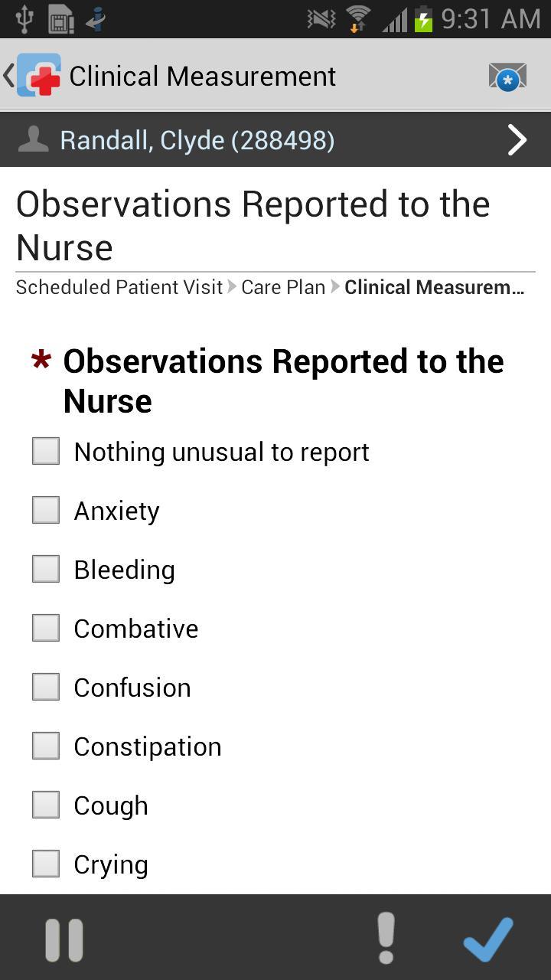
Task: Enable the Combative checkbox
Action: [46, 628]
